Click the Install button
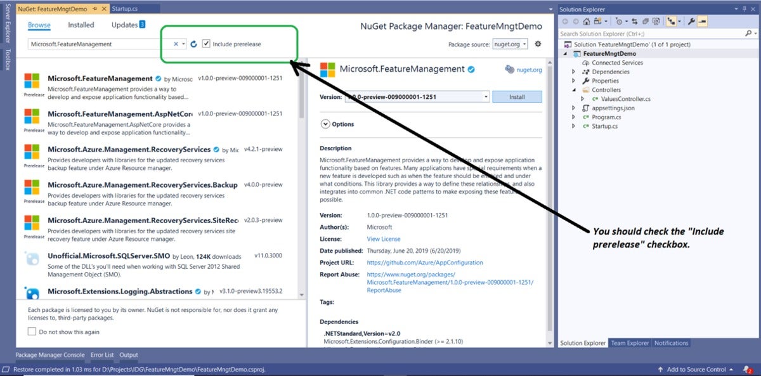This screenshot has width=761, height=376. tap(517, 97)
